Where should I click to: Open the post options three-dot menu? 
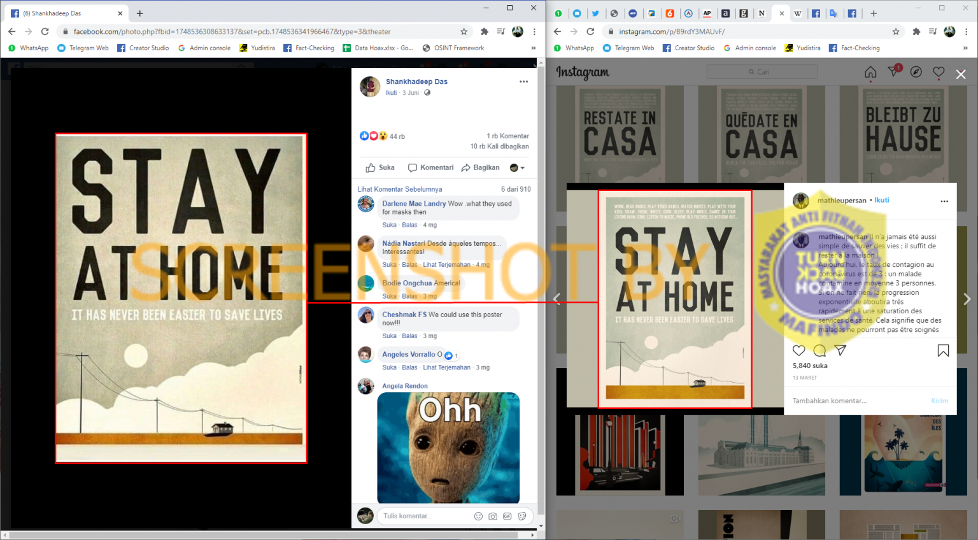[523, 82]
